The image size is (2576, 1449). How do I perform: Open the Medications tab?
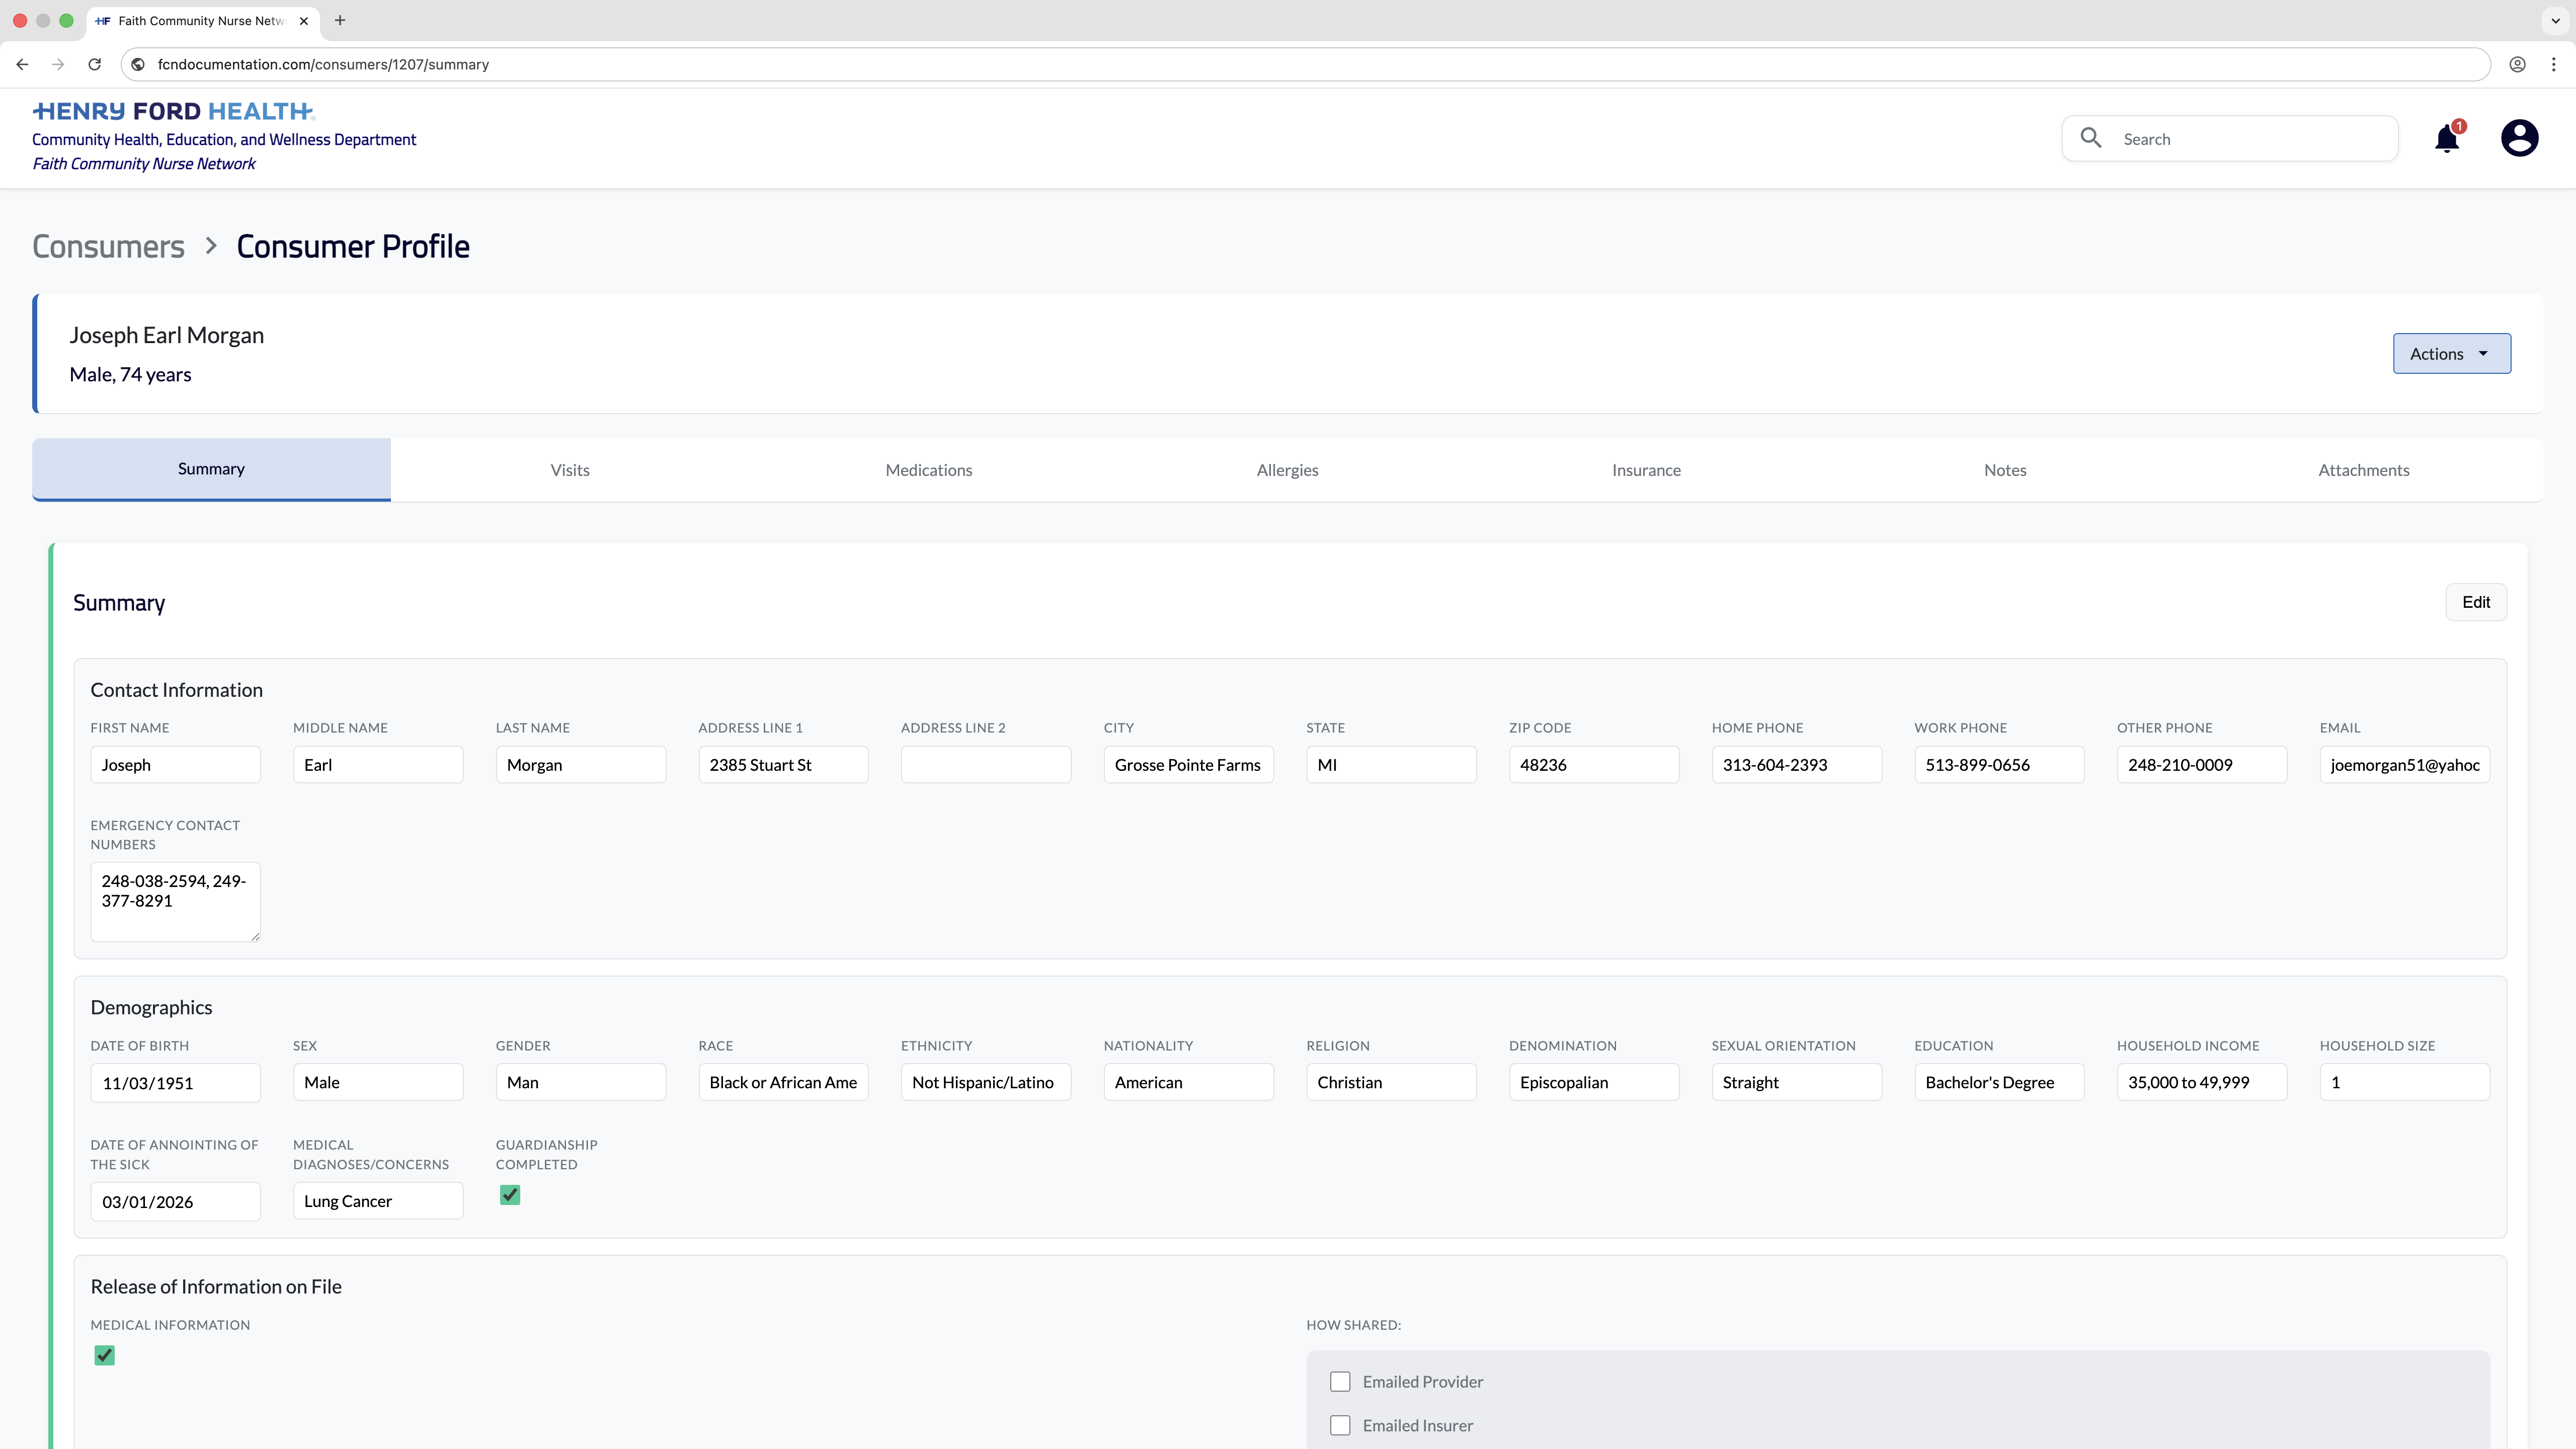click(928, 470)
